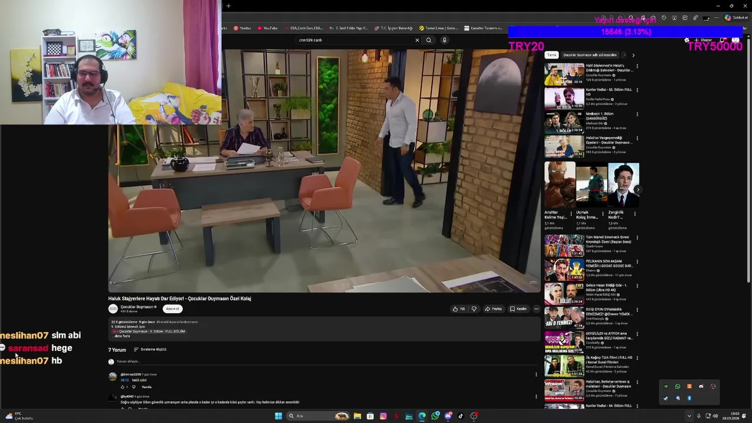Open the Iron Man Anahtar Kelime short
The height and width of the screenshot is (423, 752).
coord(559,185)
